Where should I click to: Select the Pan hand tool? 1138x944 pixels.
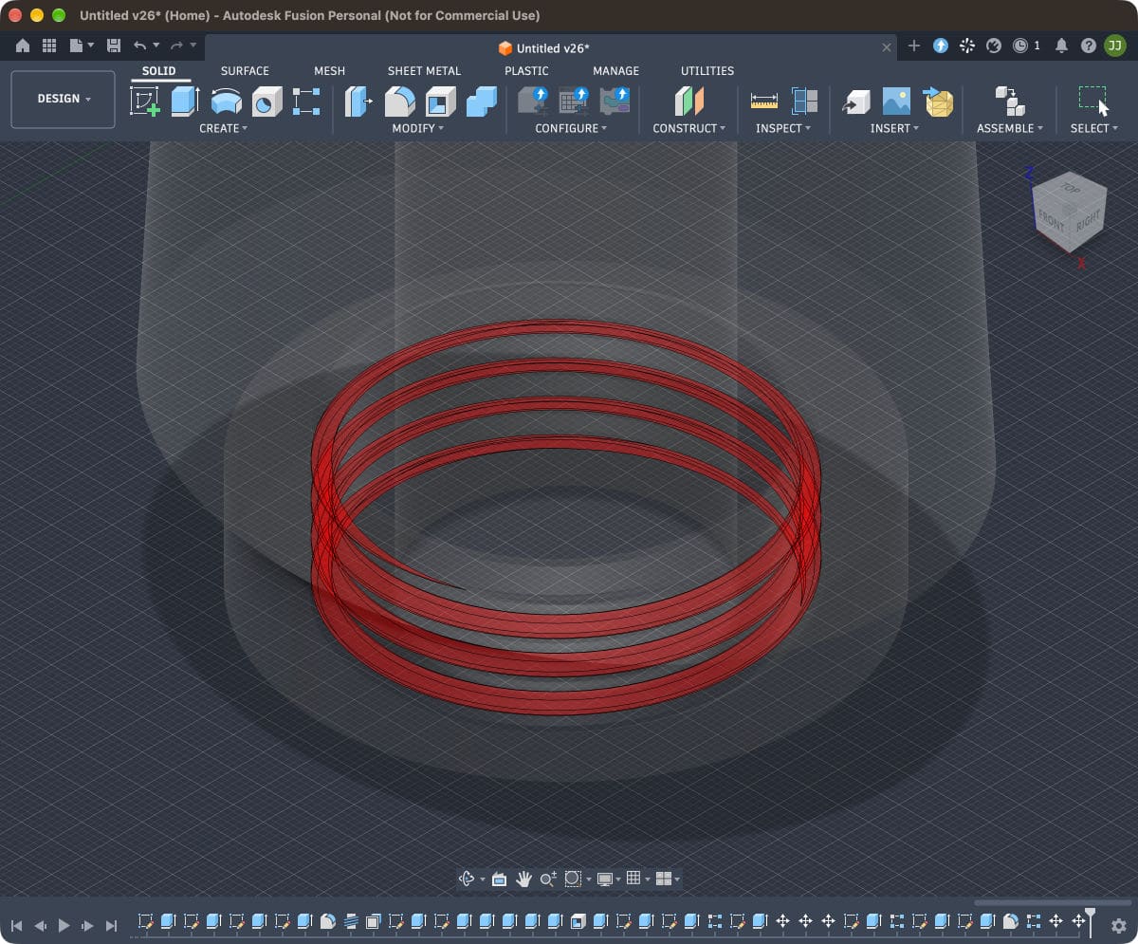coord(523,879)
